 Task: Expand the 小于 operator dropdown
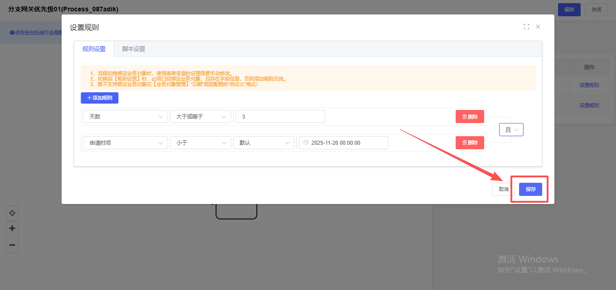(x=200, y=143)
